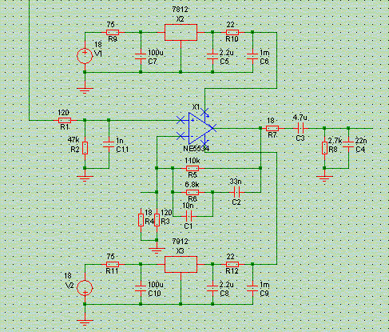Screen dimensions: 389x332
Task: Click the "X1" designator text
Action: (x=196, y=107)
